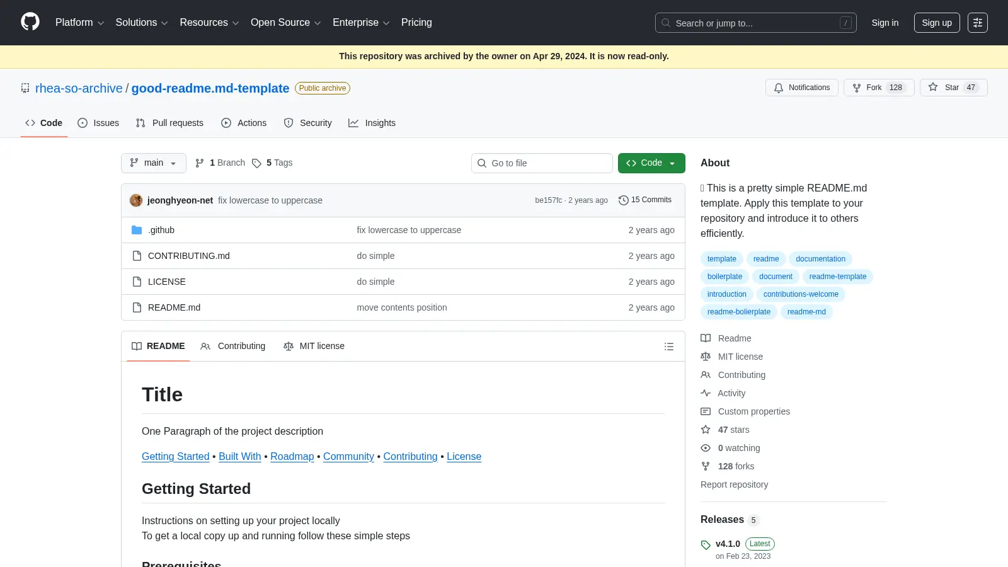Switch to the Security tab

tap(307, 123)
